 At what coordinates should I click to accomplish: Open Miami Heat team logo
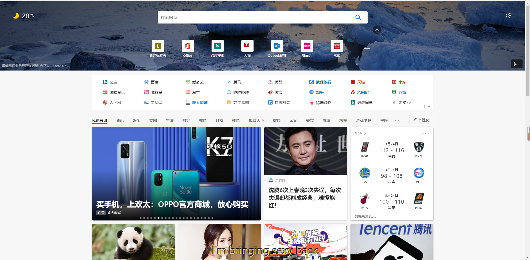coord(365,199)
